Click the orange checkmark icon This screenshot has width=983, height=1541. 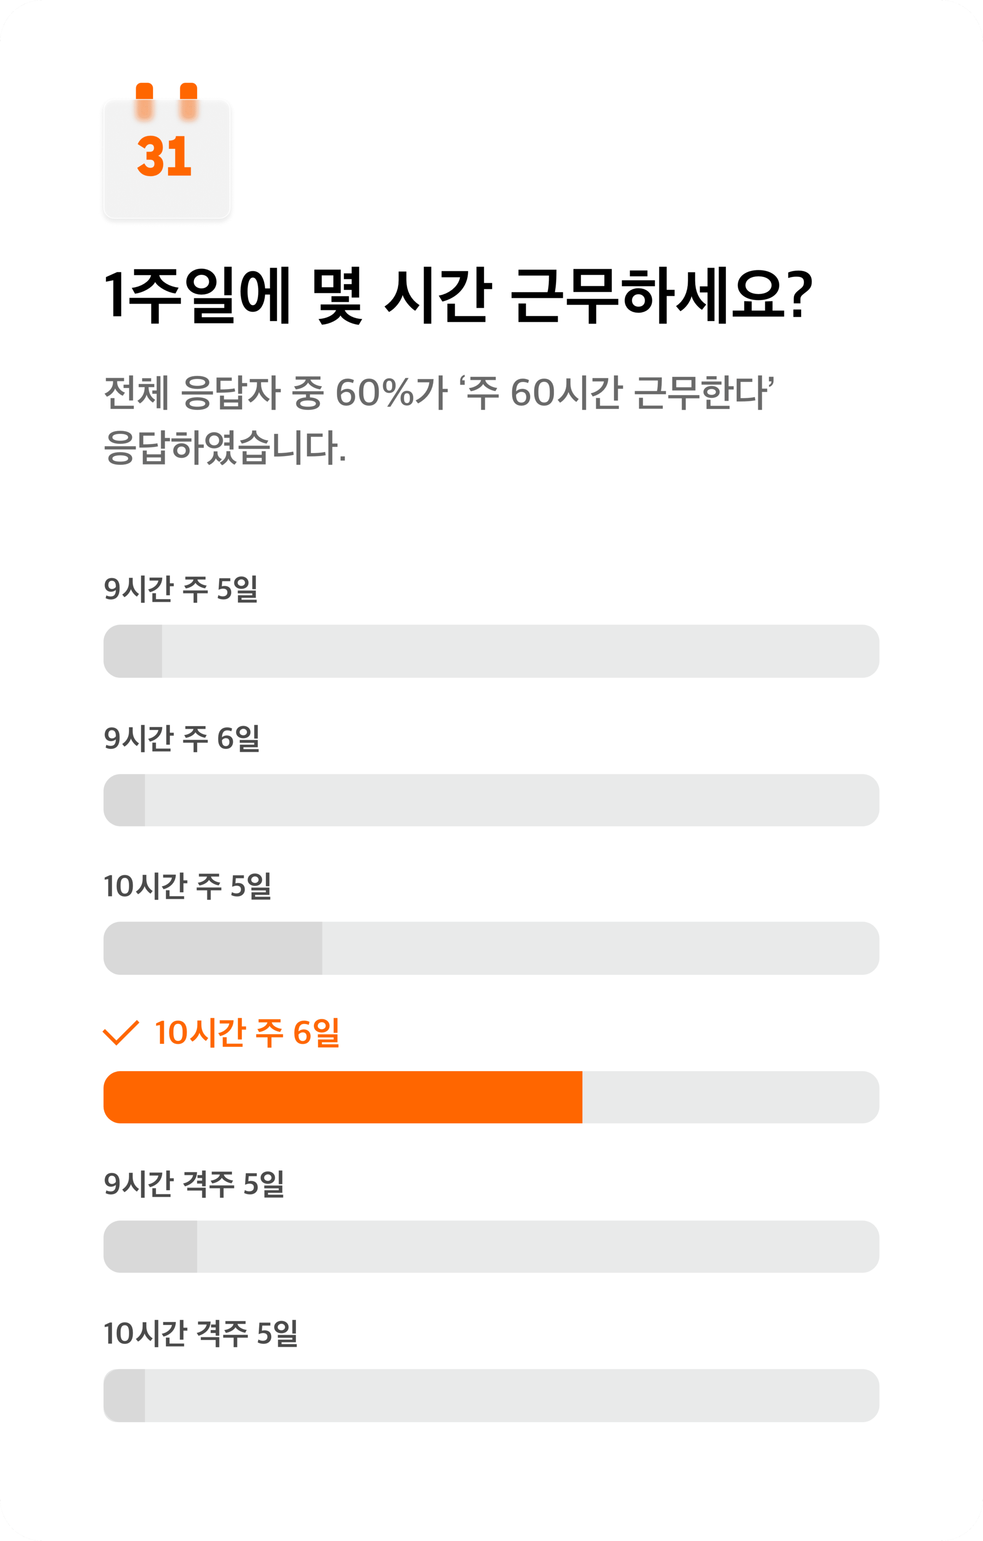coord(121,1032)
